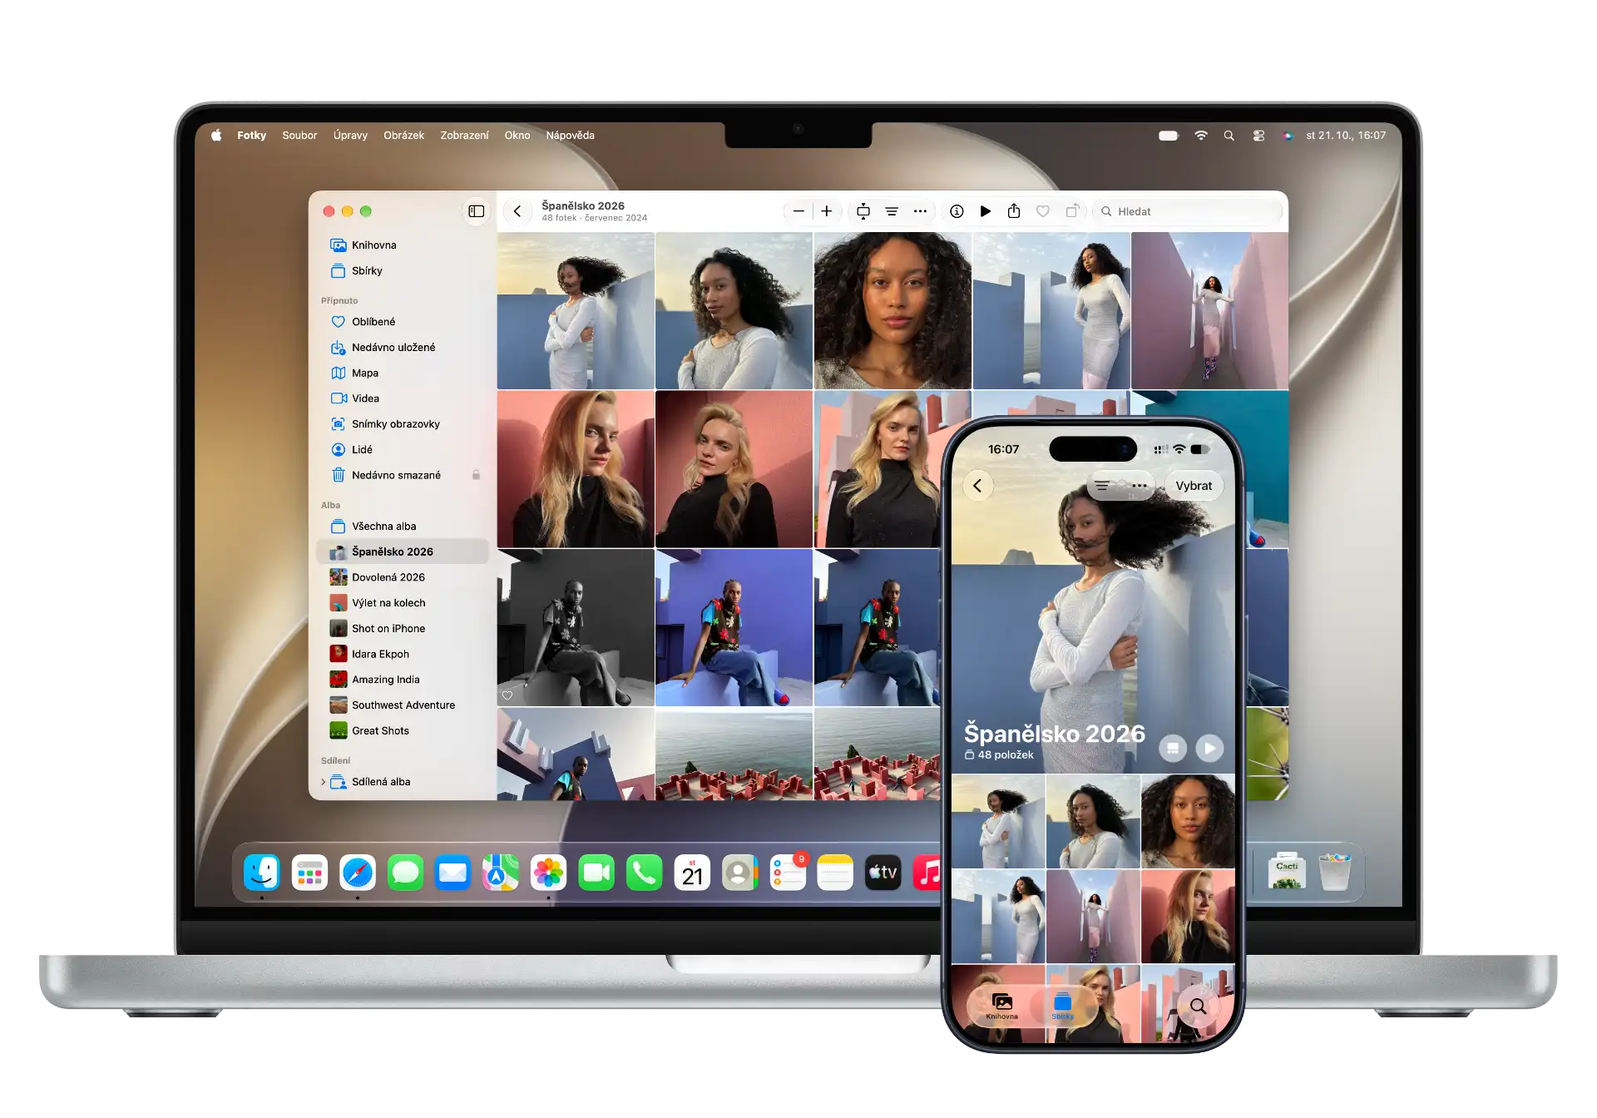
Task: Start slideshow with the Mac toolbar play button
Action: coord(985,211)
